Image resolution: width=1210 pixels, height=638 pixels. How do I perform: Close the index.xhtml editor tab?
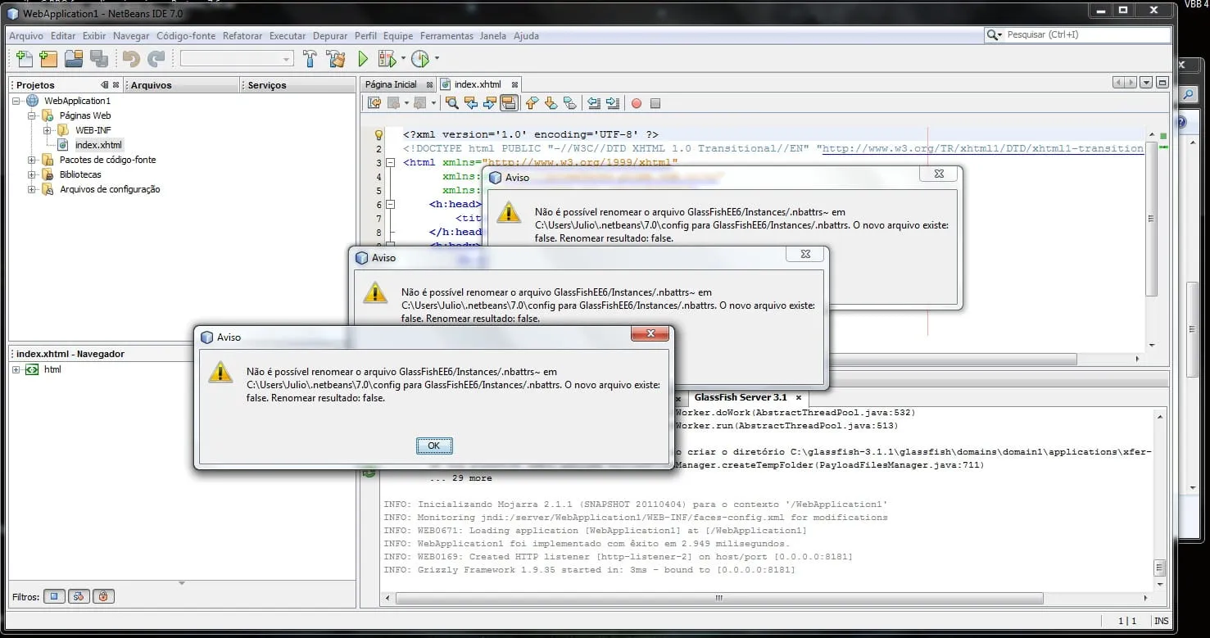[x=514, y=84]
